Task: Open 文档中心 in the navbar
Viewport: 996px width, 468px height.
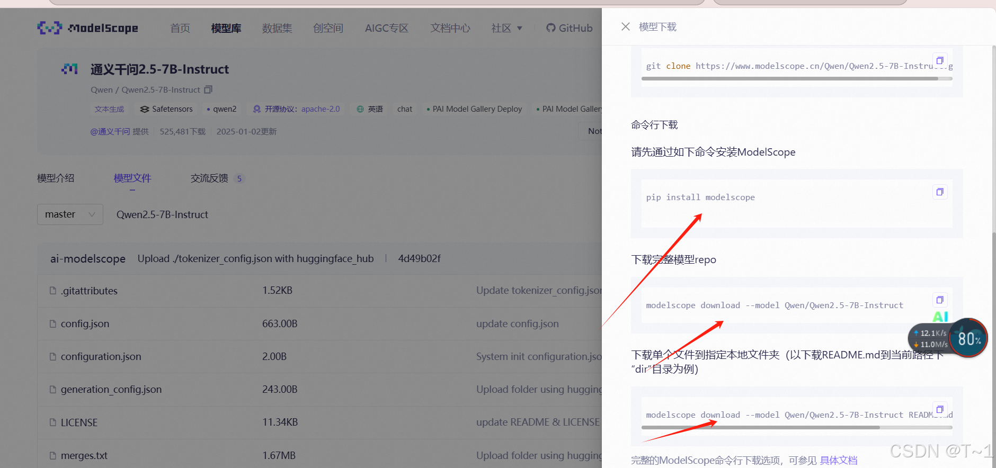Action: click(x=450, y=28)
